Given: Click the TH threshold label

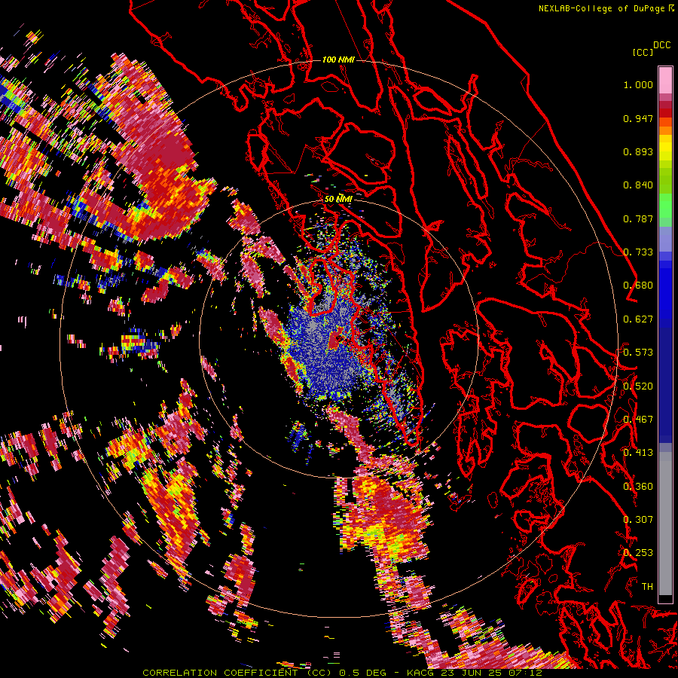Looking at the screenshot, I should coord(647,587).
